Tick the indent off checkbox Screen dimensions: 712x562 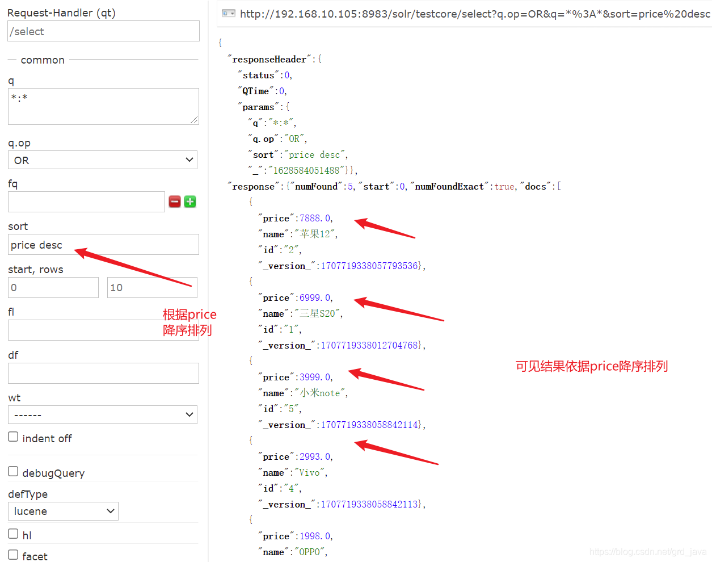tap(13, 437)
